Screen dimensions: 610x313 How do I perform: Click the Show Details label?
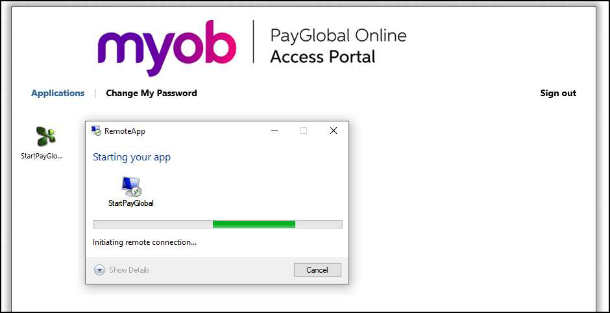[x=130, y=269]
